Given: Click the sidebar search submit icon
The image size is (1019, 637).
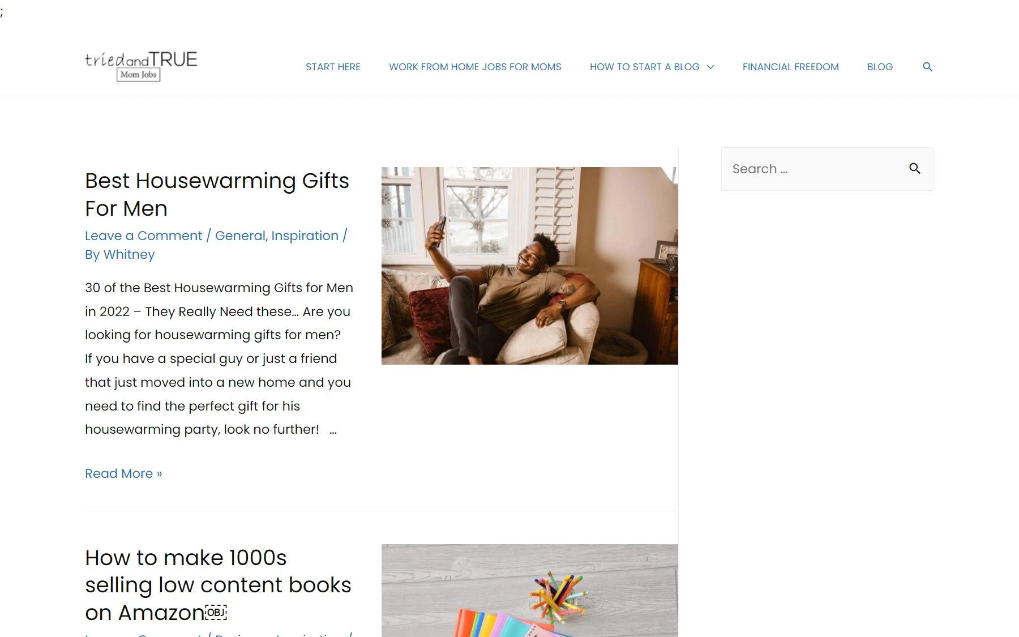Looking at the screenshot, I should pos(915,169).
